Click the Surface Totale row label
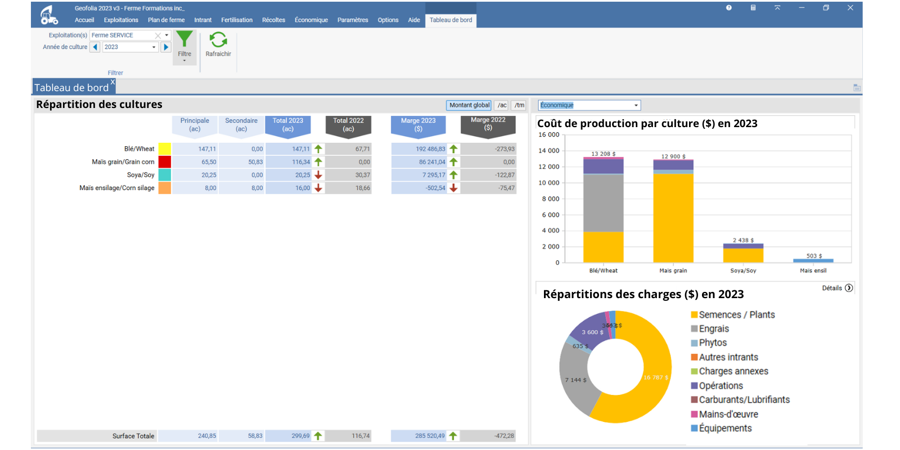The width and height of the screenshot is (900, 450). click(x=133, y=436)
